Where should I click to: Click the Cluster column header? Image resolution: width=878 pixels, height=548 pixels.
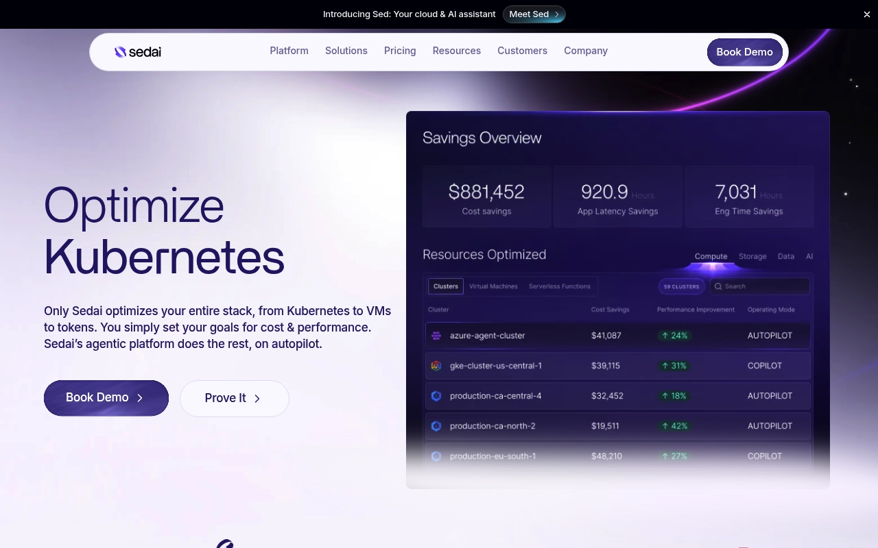(x=438, y=310)
